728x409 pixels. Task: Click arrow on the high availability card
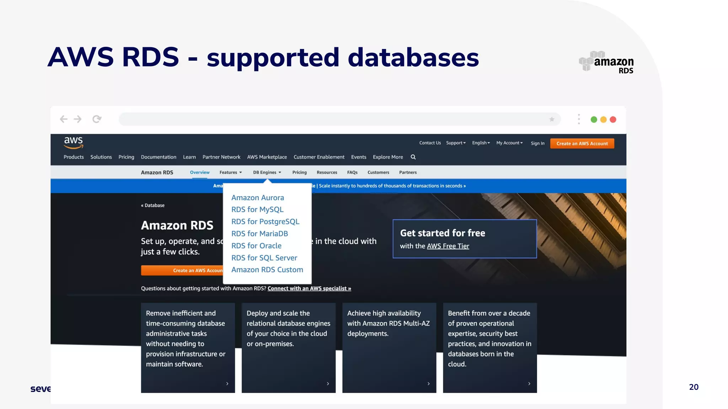tap(428, 384)
